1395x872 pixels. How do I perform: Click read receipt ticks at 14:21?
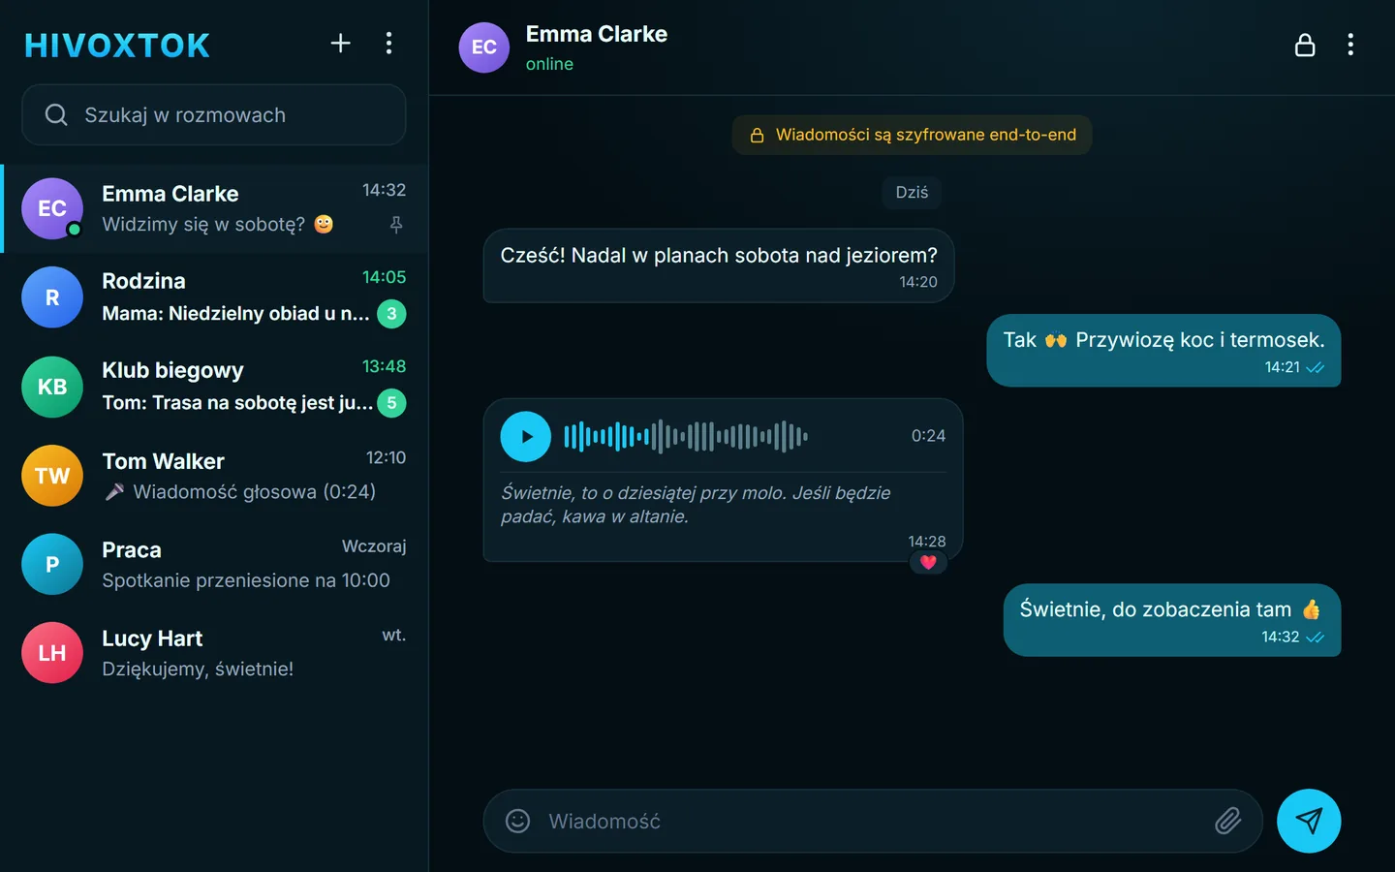tap(1315, 368)
